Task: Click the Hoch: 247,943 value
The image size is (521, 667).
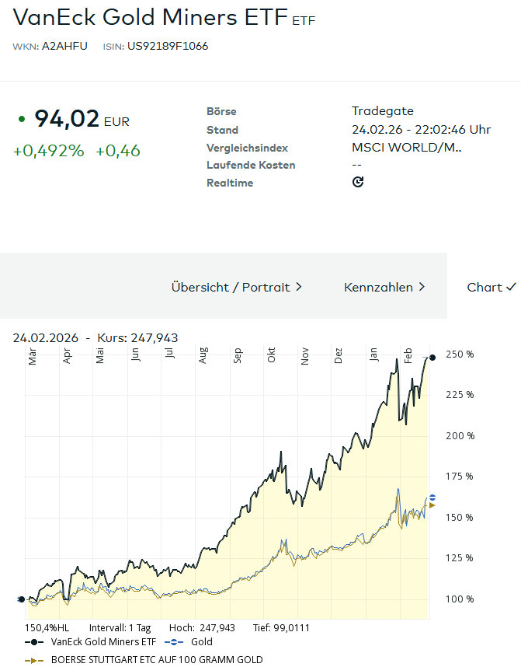Action: (x=202, y=628)
